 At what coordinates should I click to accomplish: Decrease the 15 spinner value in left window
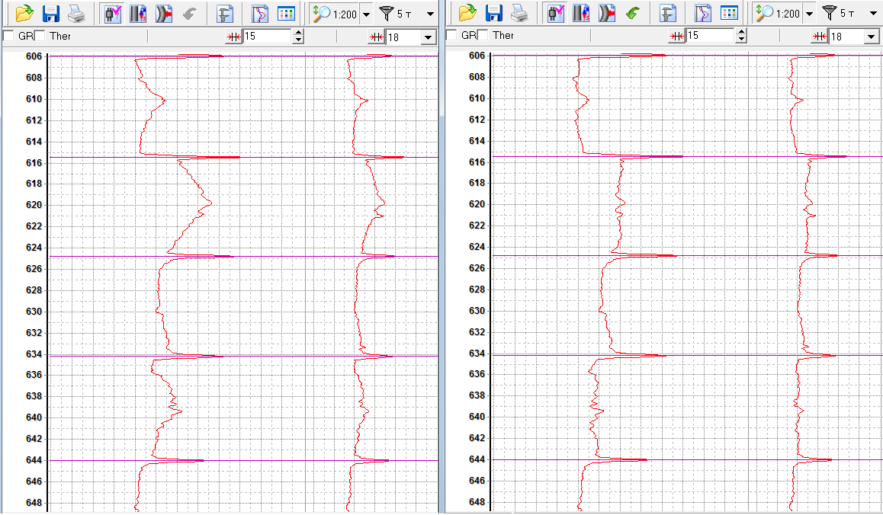tap(298, 40)
